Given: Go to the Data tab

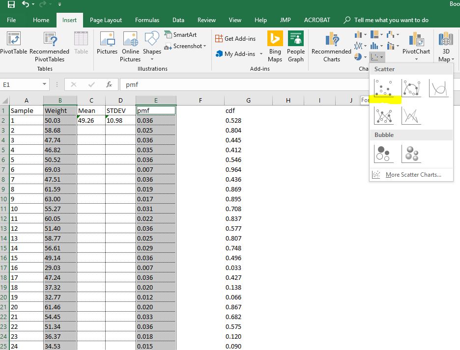Looking at the screenshot, I should [x=178, y=20].
